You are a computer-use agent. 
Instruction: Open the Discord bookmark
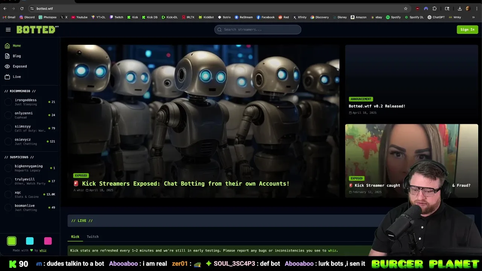pos(27,17)
